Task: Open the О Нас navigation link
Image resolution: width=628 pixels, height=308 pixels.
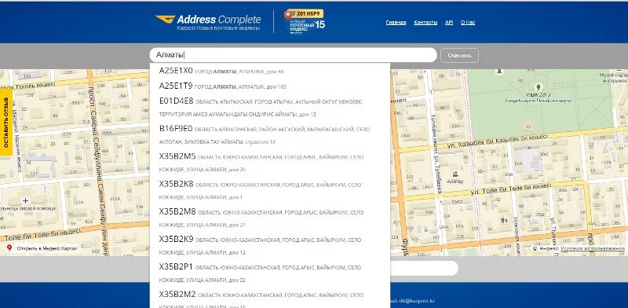Action: click(468, 23)
